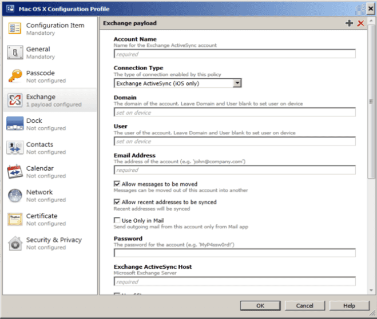
Task: Click into the User text field
Action: pyautogui.click(x=235, y=141)
